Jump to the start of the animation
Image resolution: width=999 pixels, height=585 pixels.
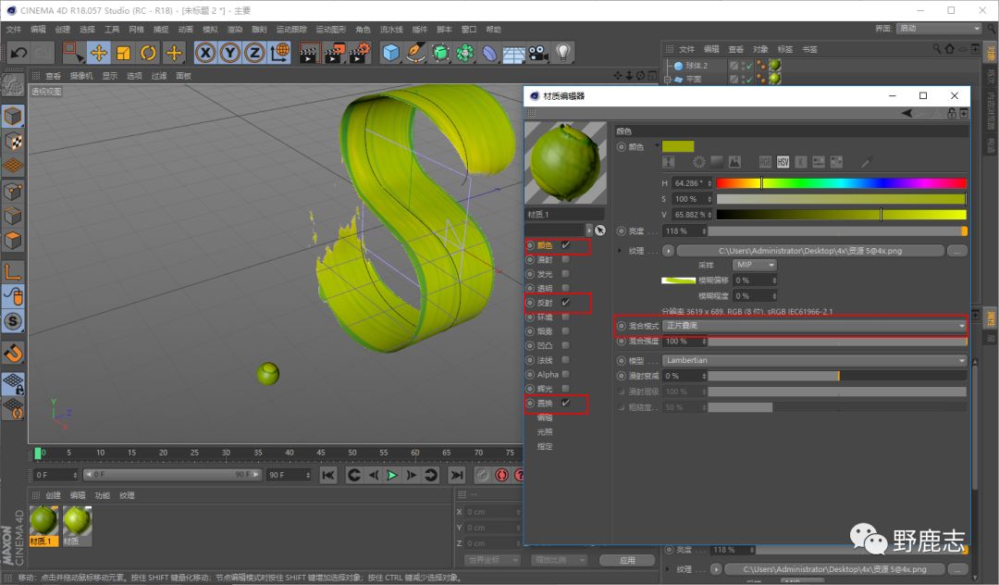[328, 475]
